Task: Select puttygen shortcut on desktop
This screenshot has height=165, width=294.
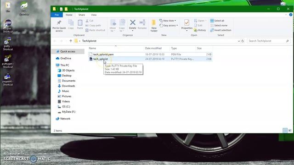Action: click(8, 61)
